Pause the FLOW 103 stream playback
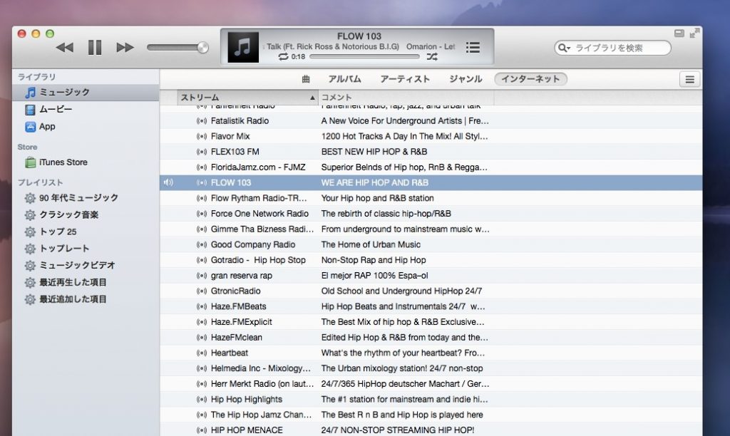This screenshot has height=436, width=730. pyautogui.click(x=95, y=47)
